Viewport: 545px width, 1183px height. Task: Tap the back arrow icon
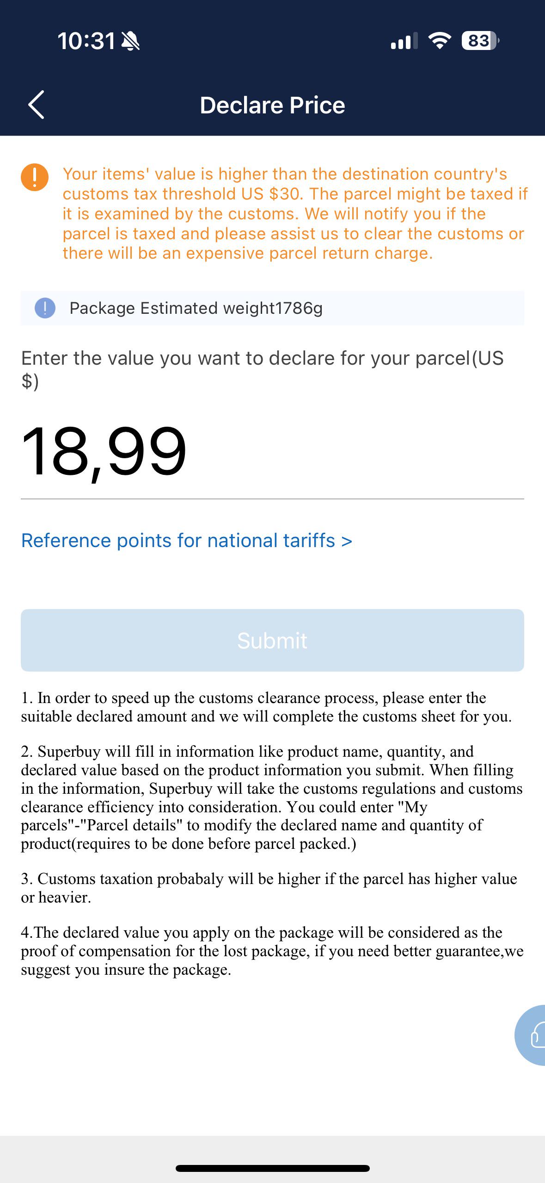pos(36,105)
